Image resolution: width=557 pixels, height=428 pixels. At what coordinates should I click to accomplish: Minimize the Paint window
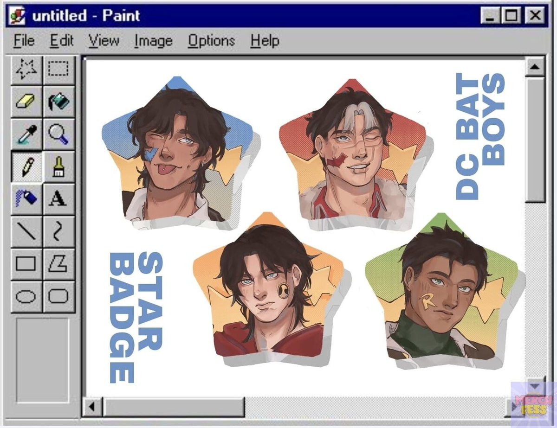pyautogui.click(x=491, y=16)
